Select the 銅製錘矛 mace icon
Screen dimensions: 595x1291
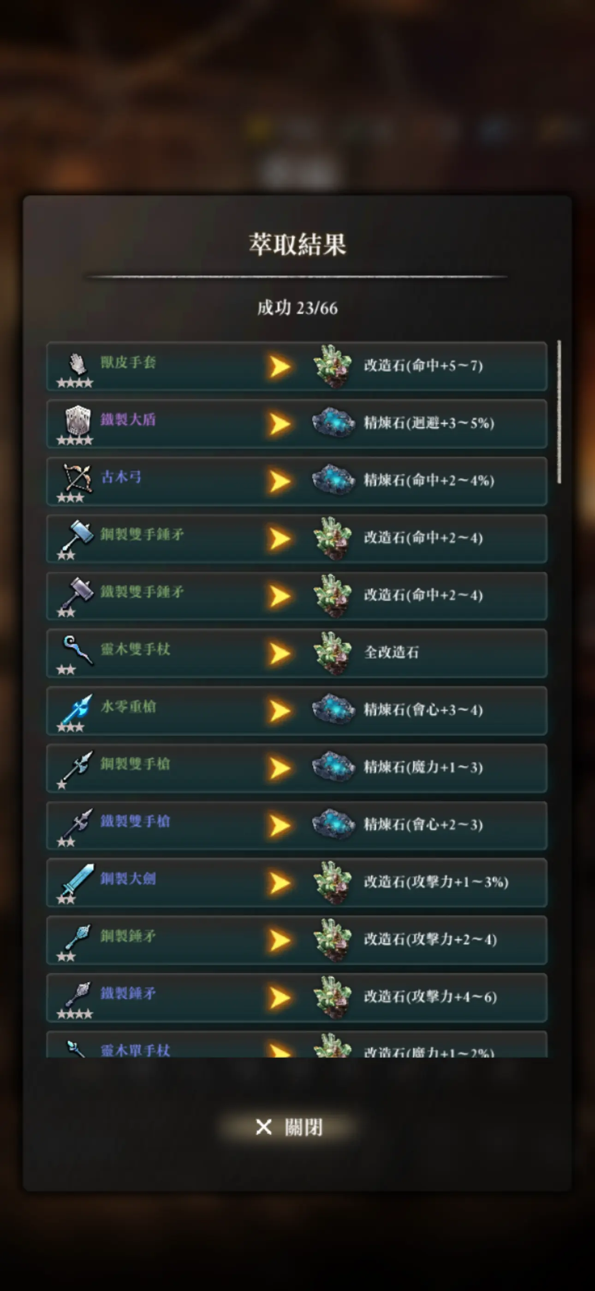(x=77, y=937)
